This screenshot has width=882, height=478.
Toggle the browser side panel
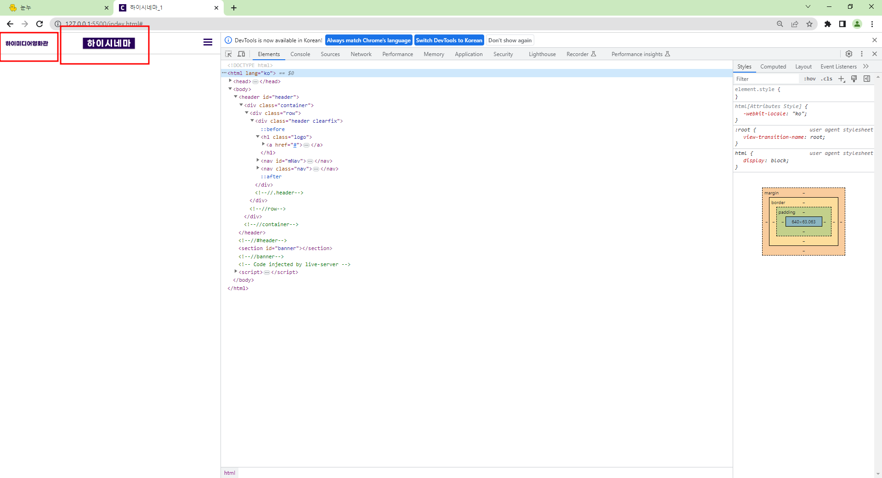tap(842, 24)
